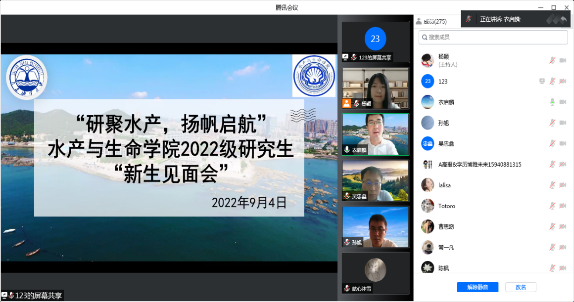
Task: Click the disabled camera icon for lalisa
Action: pyautogui.click(x=563, y=185)
